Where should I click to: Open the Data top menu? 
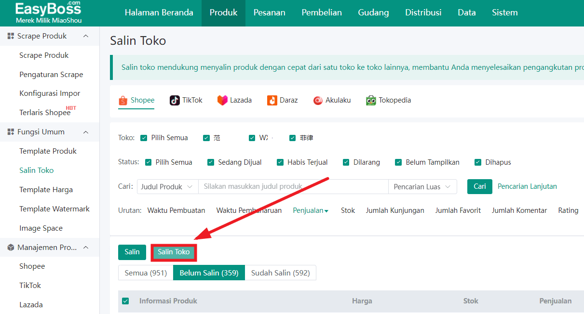click(x=467, y=13)
